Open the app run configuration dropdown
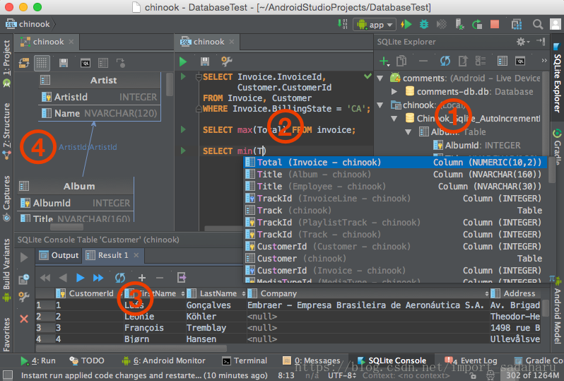The image size is (564, 381). point(375,25)
